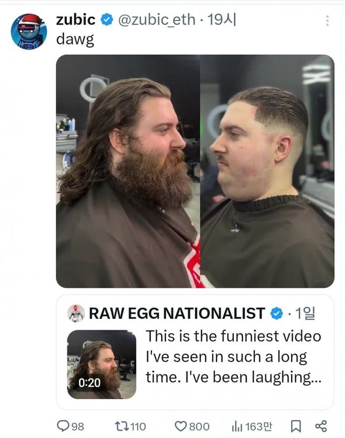345x438 pixels.
Task: Click the share icon
Action: coord(321,426)
